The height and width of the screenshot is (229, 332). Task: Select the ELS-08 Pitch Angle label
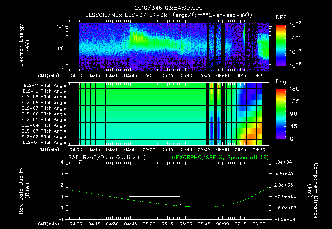click(x=44, y=103)
